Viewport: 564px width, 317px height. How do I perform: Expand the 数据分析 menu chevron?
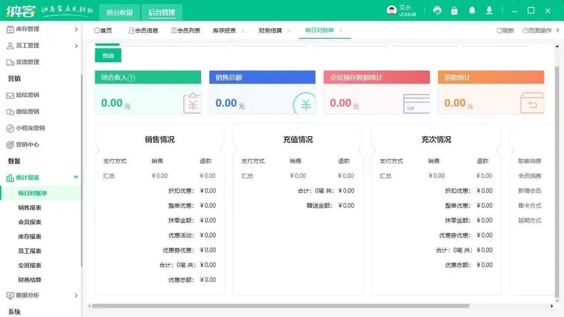click(76, 296)
